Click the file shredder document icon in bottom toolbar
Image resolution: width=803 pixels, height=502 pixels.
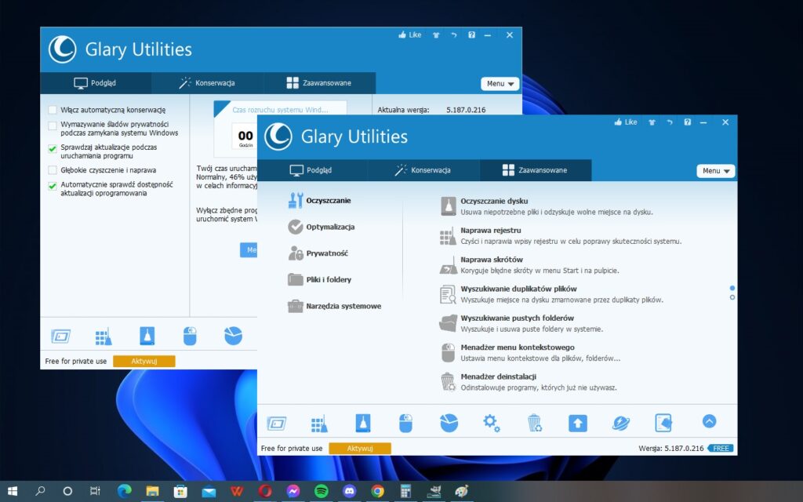click(663, 423)
